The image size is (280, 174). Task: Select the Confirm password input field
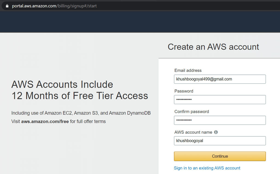pos(220,120)
